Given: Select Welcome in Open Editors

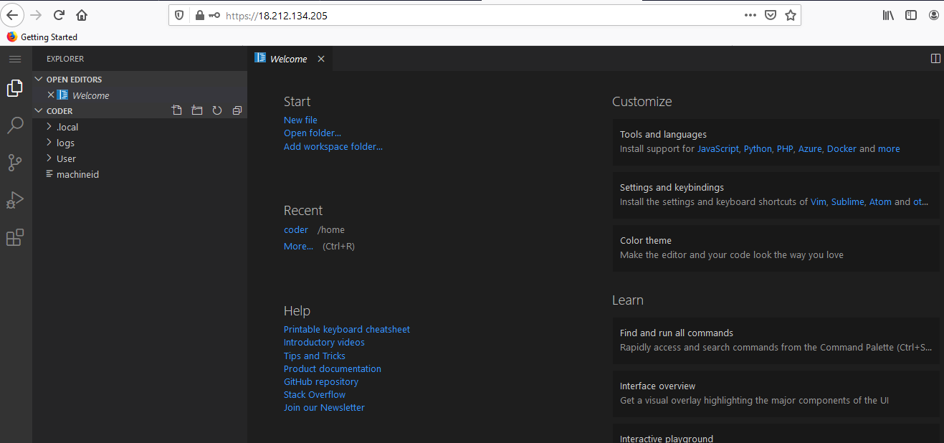Looking at the screenshot, I should click(140, 95).
